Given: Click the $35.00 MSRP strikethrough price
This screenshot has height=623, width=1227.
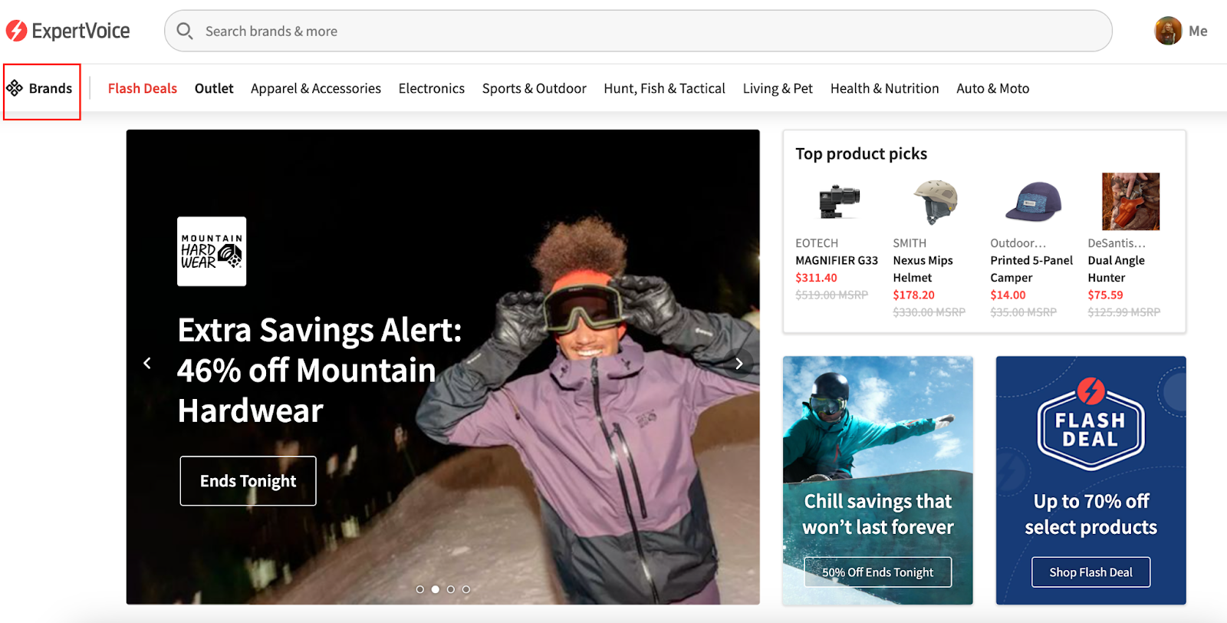Looking at the screenshot, I should point(1023,313).
